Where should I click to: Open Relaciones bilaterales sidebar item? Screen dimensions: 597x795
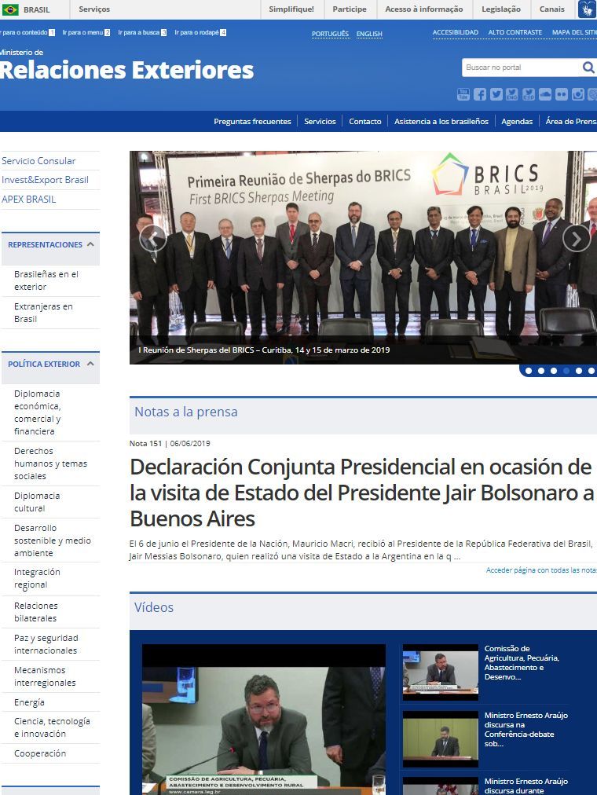click(35, 612)
